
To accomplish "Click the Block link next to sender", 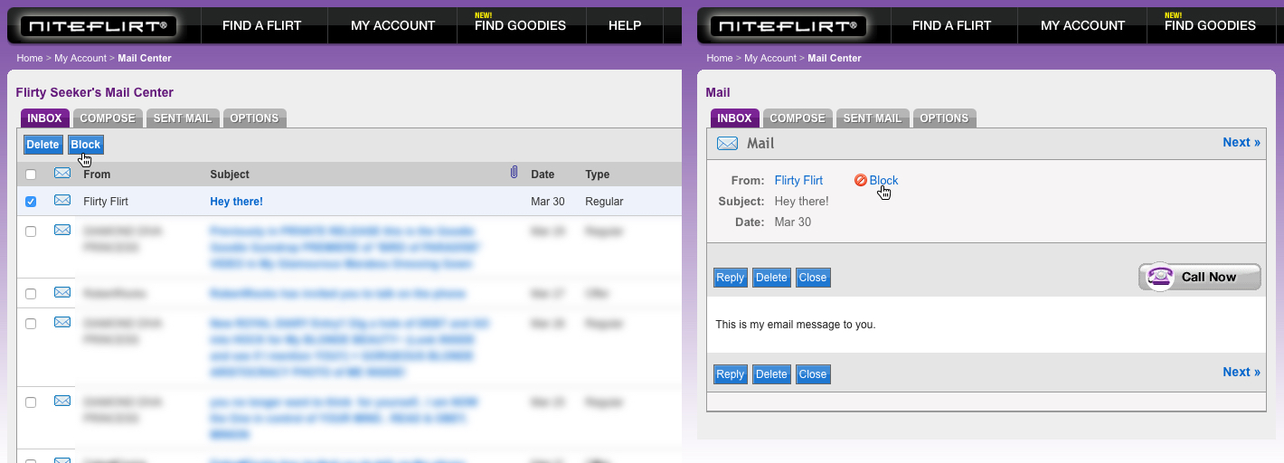I will pyautogui.click(x=883, y=181).
